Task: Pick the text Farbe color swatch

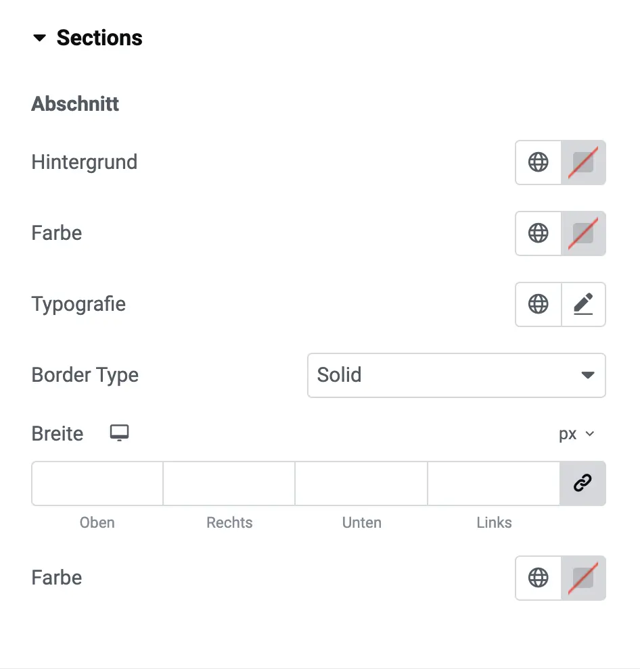Action: pyautogui.click(x=583, y=233)
